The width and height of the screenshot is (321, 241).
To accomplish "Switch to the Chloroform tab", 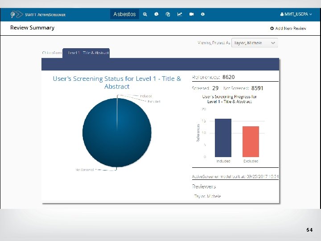I will click(52, 53).
